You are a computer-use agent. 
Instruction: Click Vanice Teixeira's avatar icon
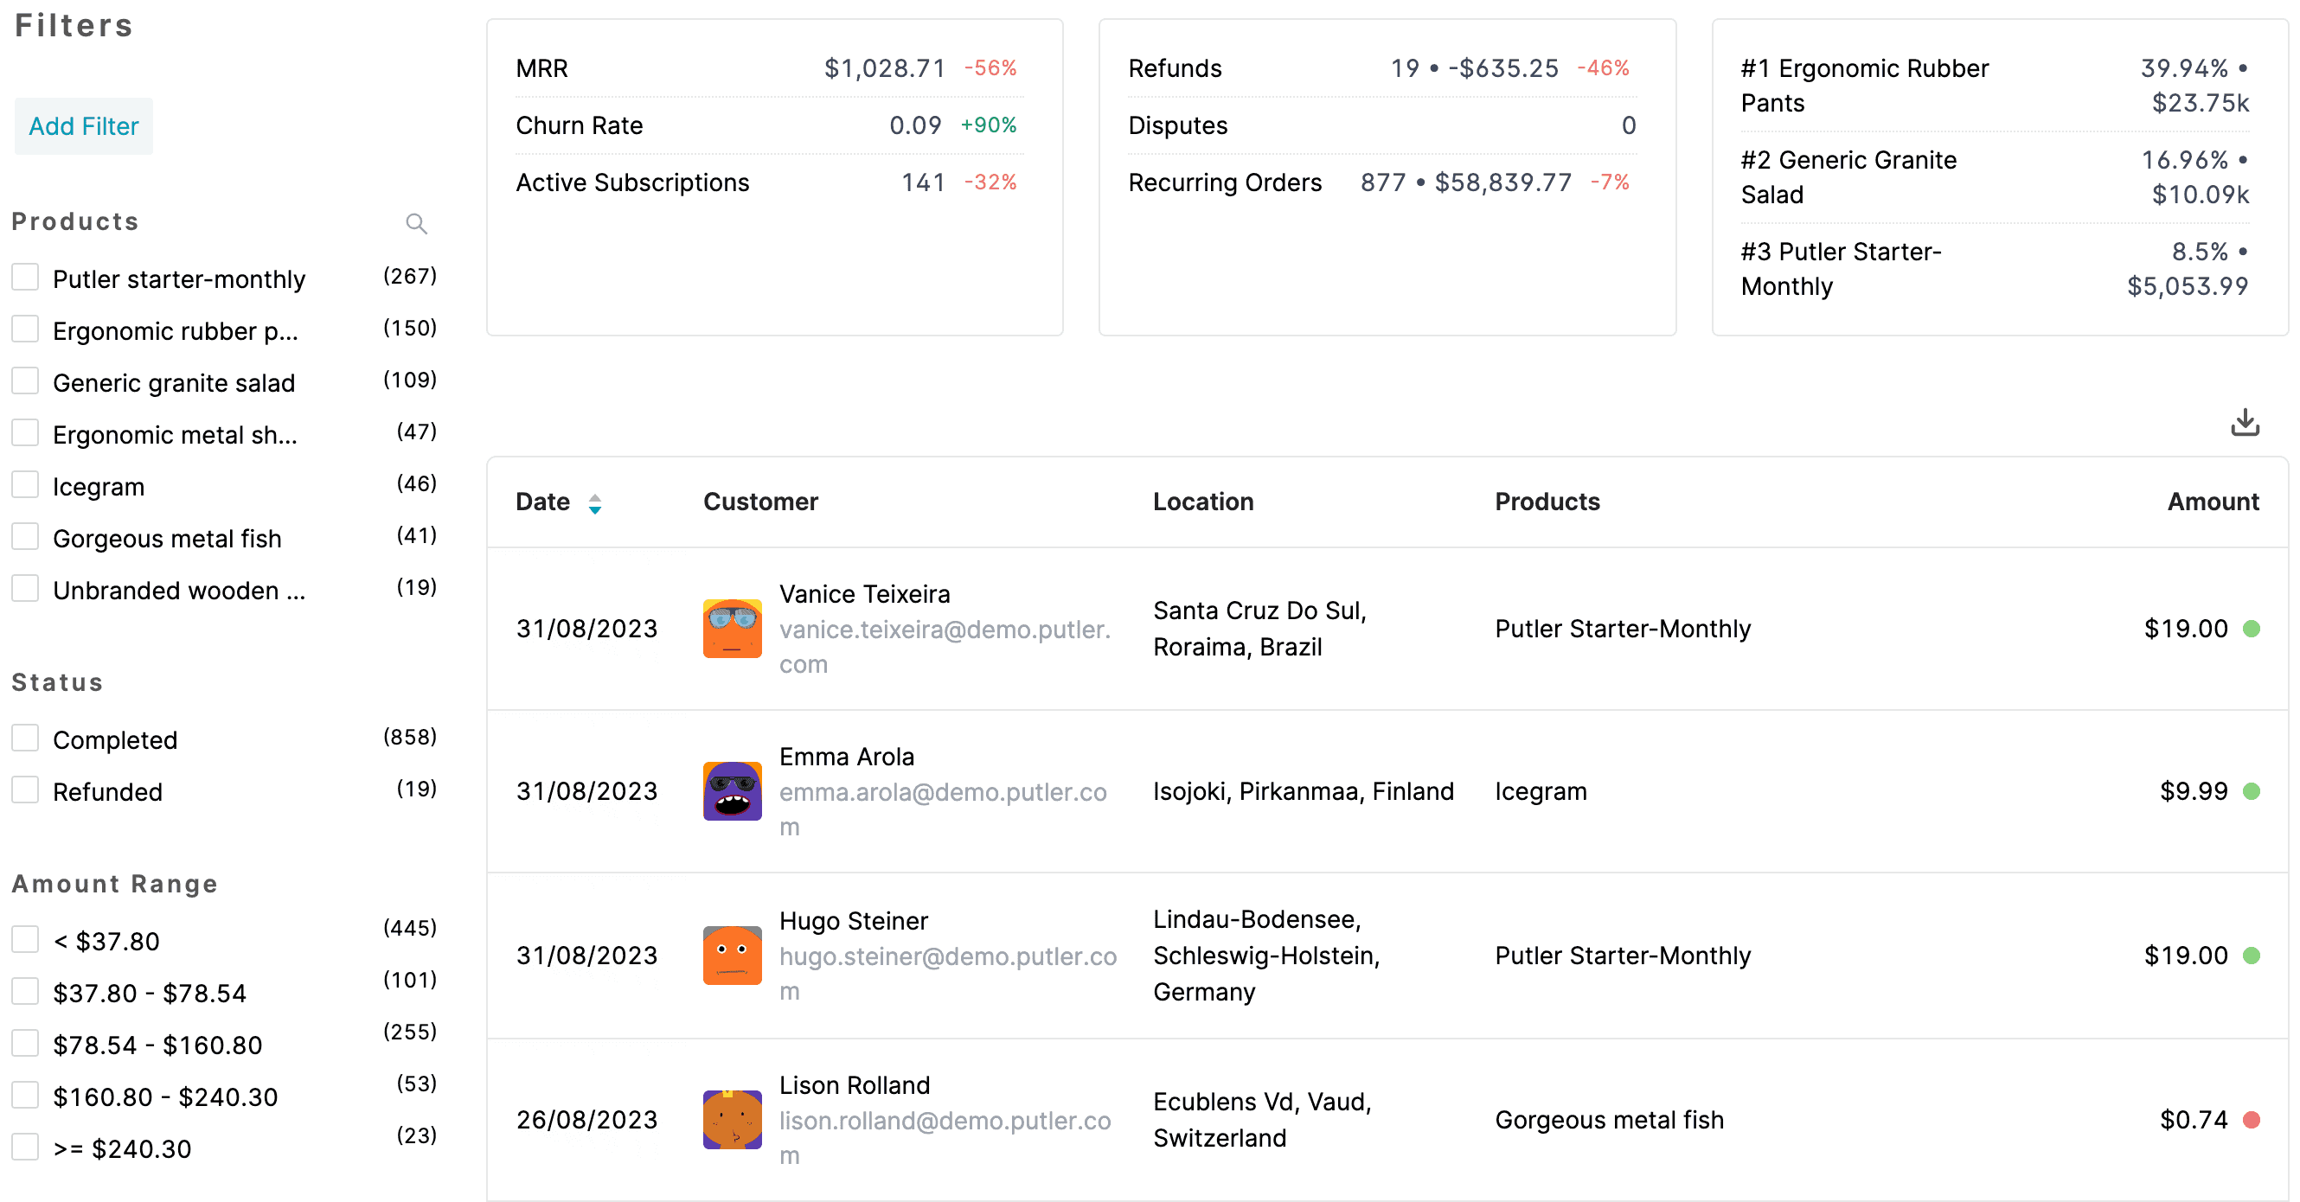pos(732,627)
